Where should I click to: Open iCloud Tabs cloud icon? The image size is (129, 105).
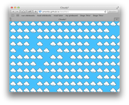tap(23, 12)
